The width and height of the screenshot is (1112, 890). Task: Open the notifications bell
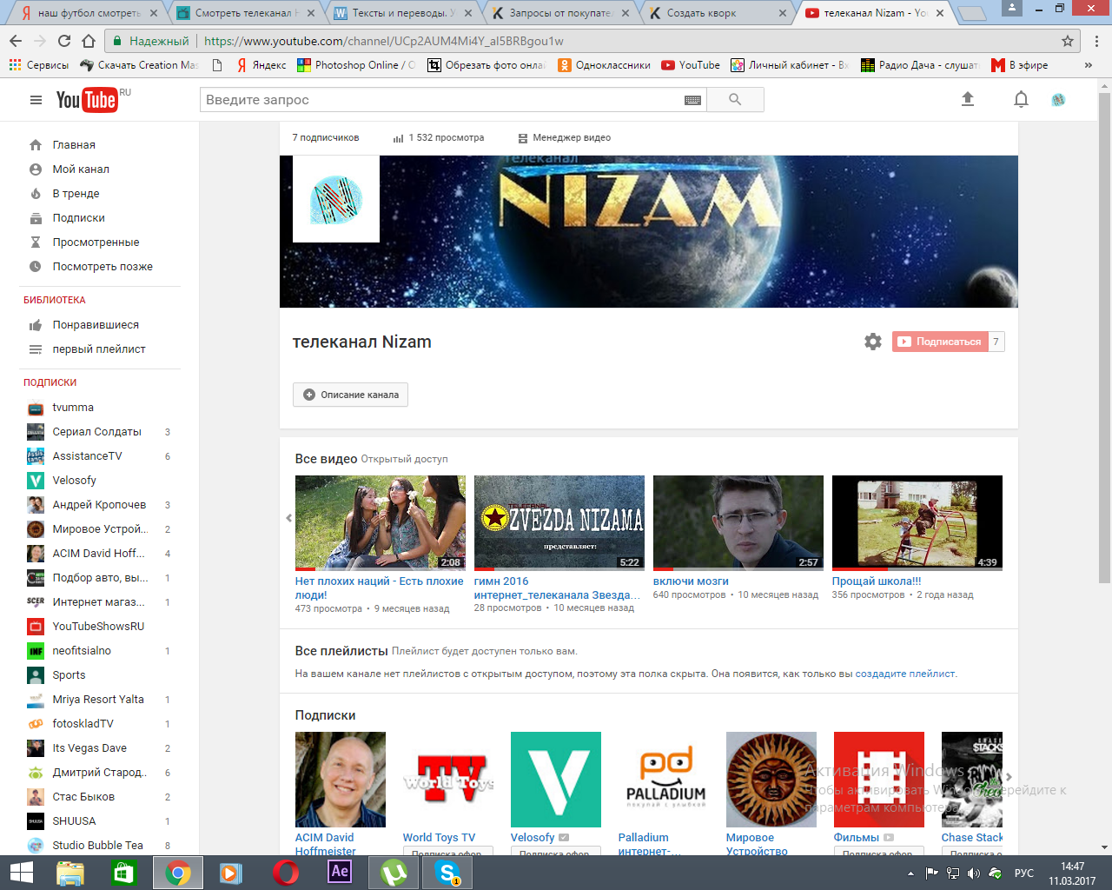pos(1021,100)
